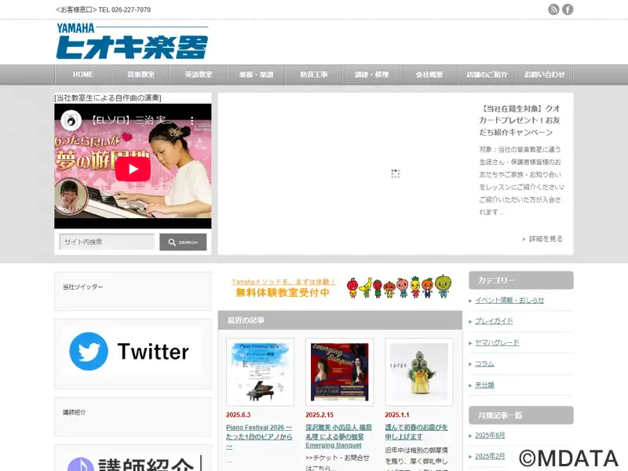Select 調律・修理 in the navigation
The height and width of the screenshot is (471, 628).
371,75
